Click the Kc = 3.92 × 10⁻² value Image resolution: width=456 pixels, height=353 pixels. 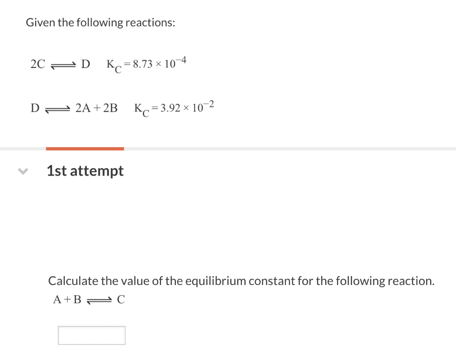click(x=173, y=108)
